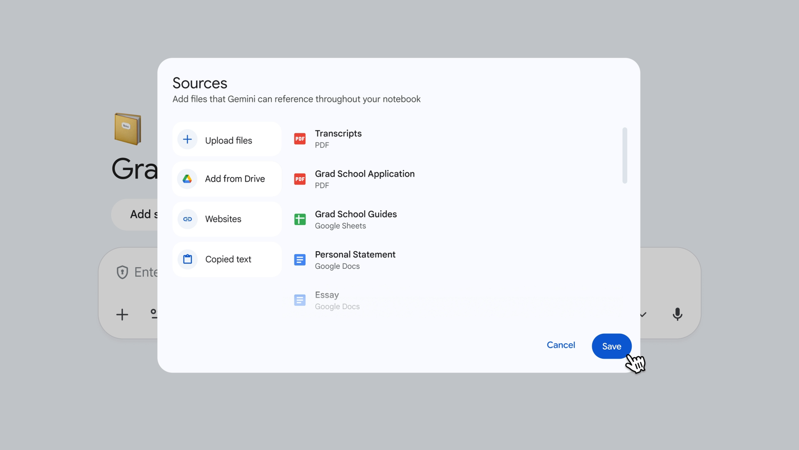Select the Grad School Guides file name
The height and width of the screenshot is (450, 799).
[356, 214]
